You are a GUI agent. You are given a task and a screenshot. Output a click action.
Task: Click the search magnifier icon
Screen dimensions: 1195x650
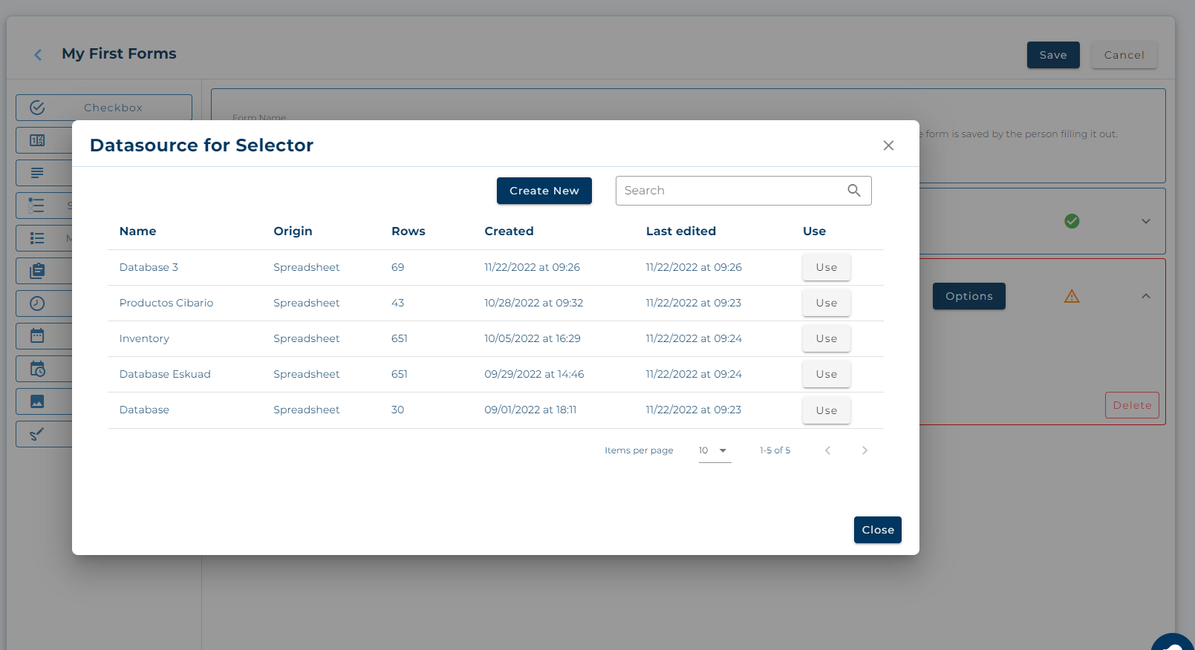(x=854, y=191)
